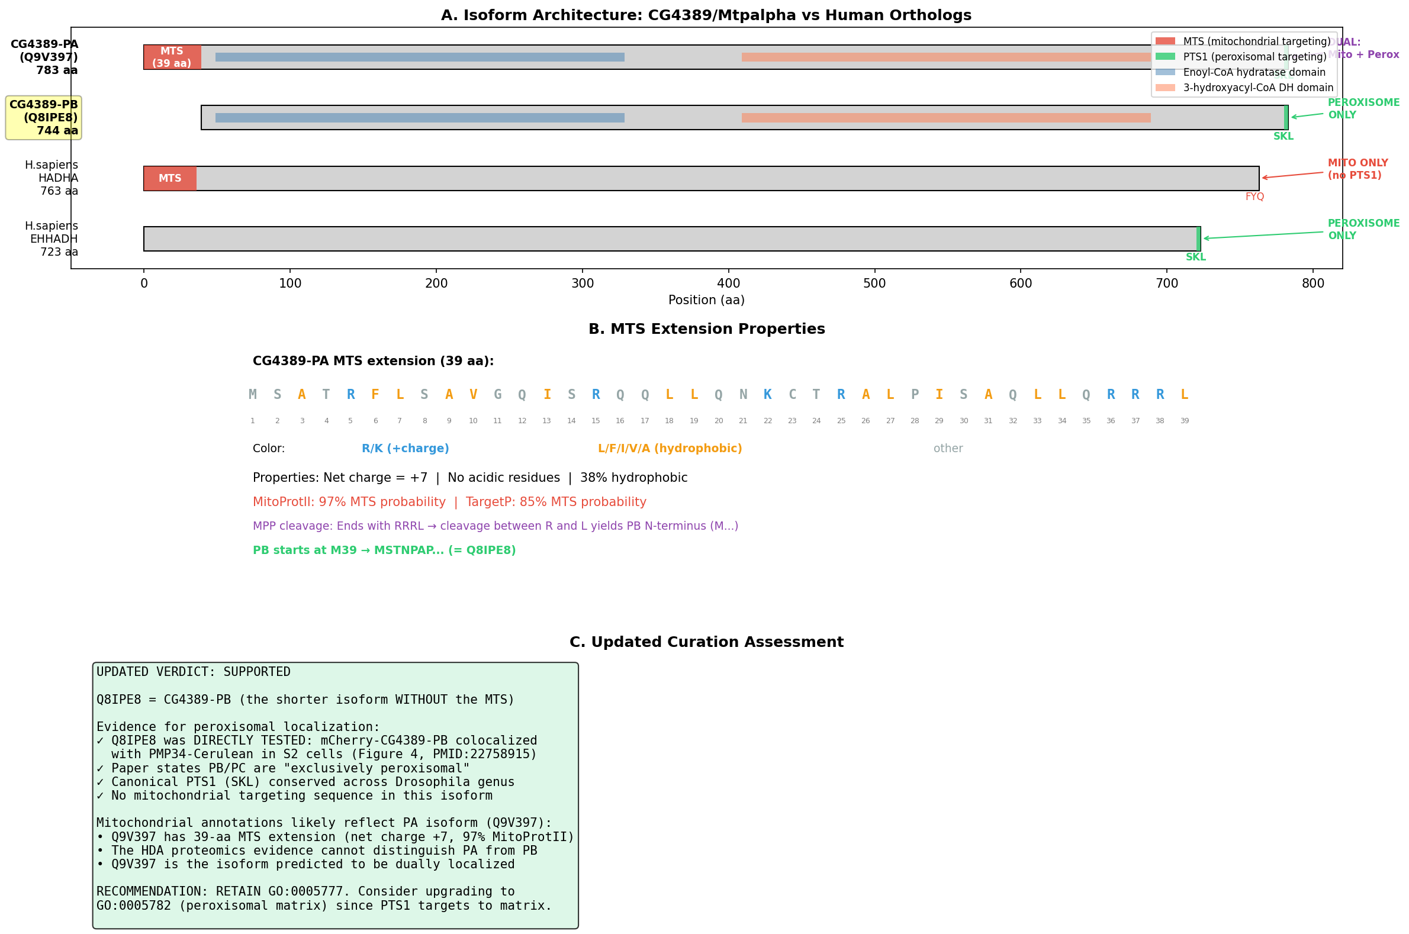
Task: Click the 'Position (aa)' axis label
Action: click(x=707, y=300)
